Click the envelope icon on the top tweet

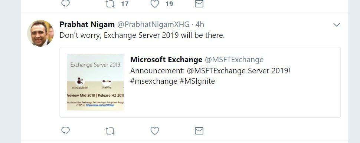point(199,4)
